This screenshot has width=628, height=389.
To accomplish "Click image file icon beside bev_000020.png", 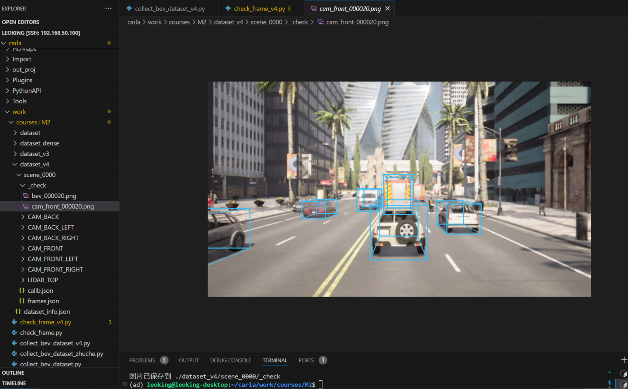I will [x=26, y=196].
